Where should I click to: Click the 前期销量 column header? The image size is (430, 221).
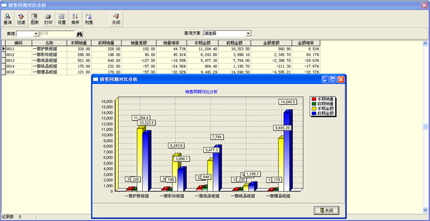click(106, 43)
